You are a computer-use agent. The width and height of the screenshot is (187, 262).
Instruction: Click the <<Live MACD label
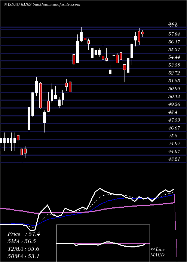tap(157, 252)
